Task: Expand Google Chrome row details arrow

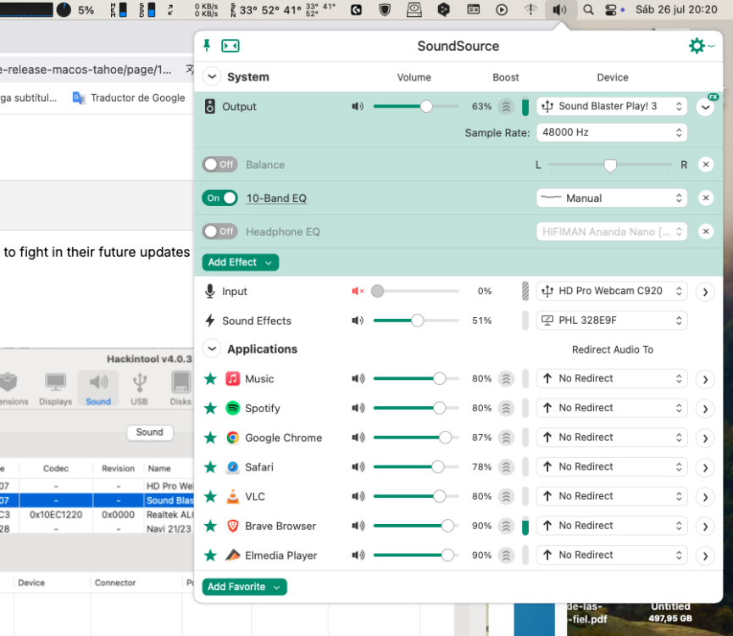Action: [x=705, y=438]
